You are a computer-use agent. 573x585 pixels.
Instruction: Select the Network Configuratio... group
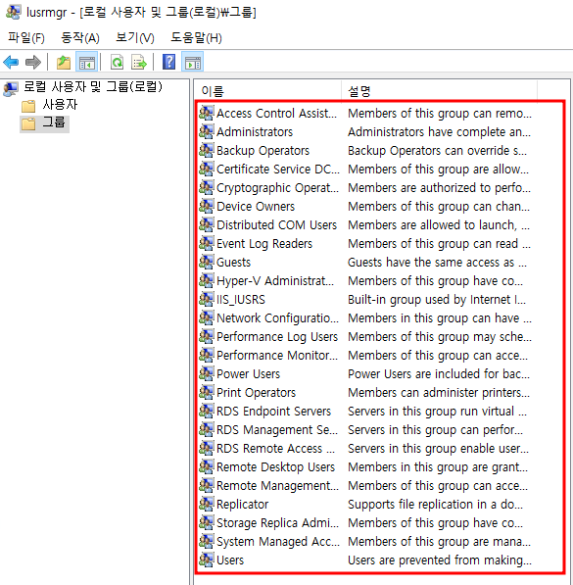[277, 317]
